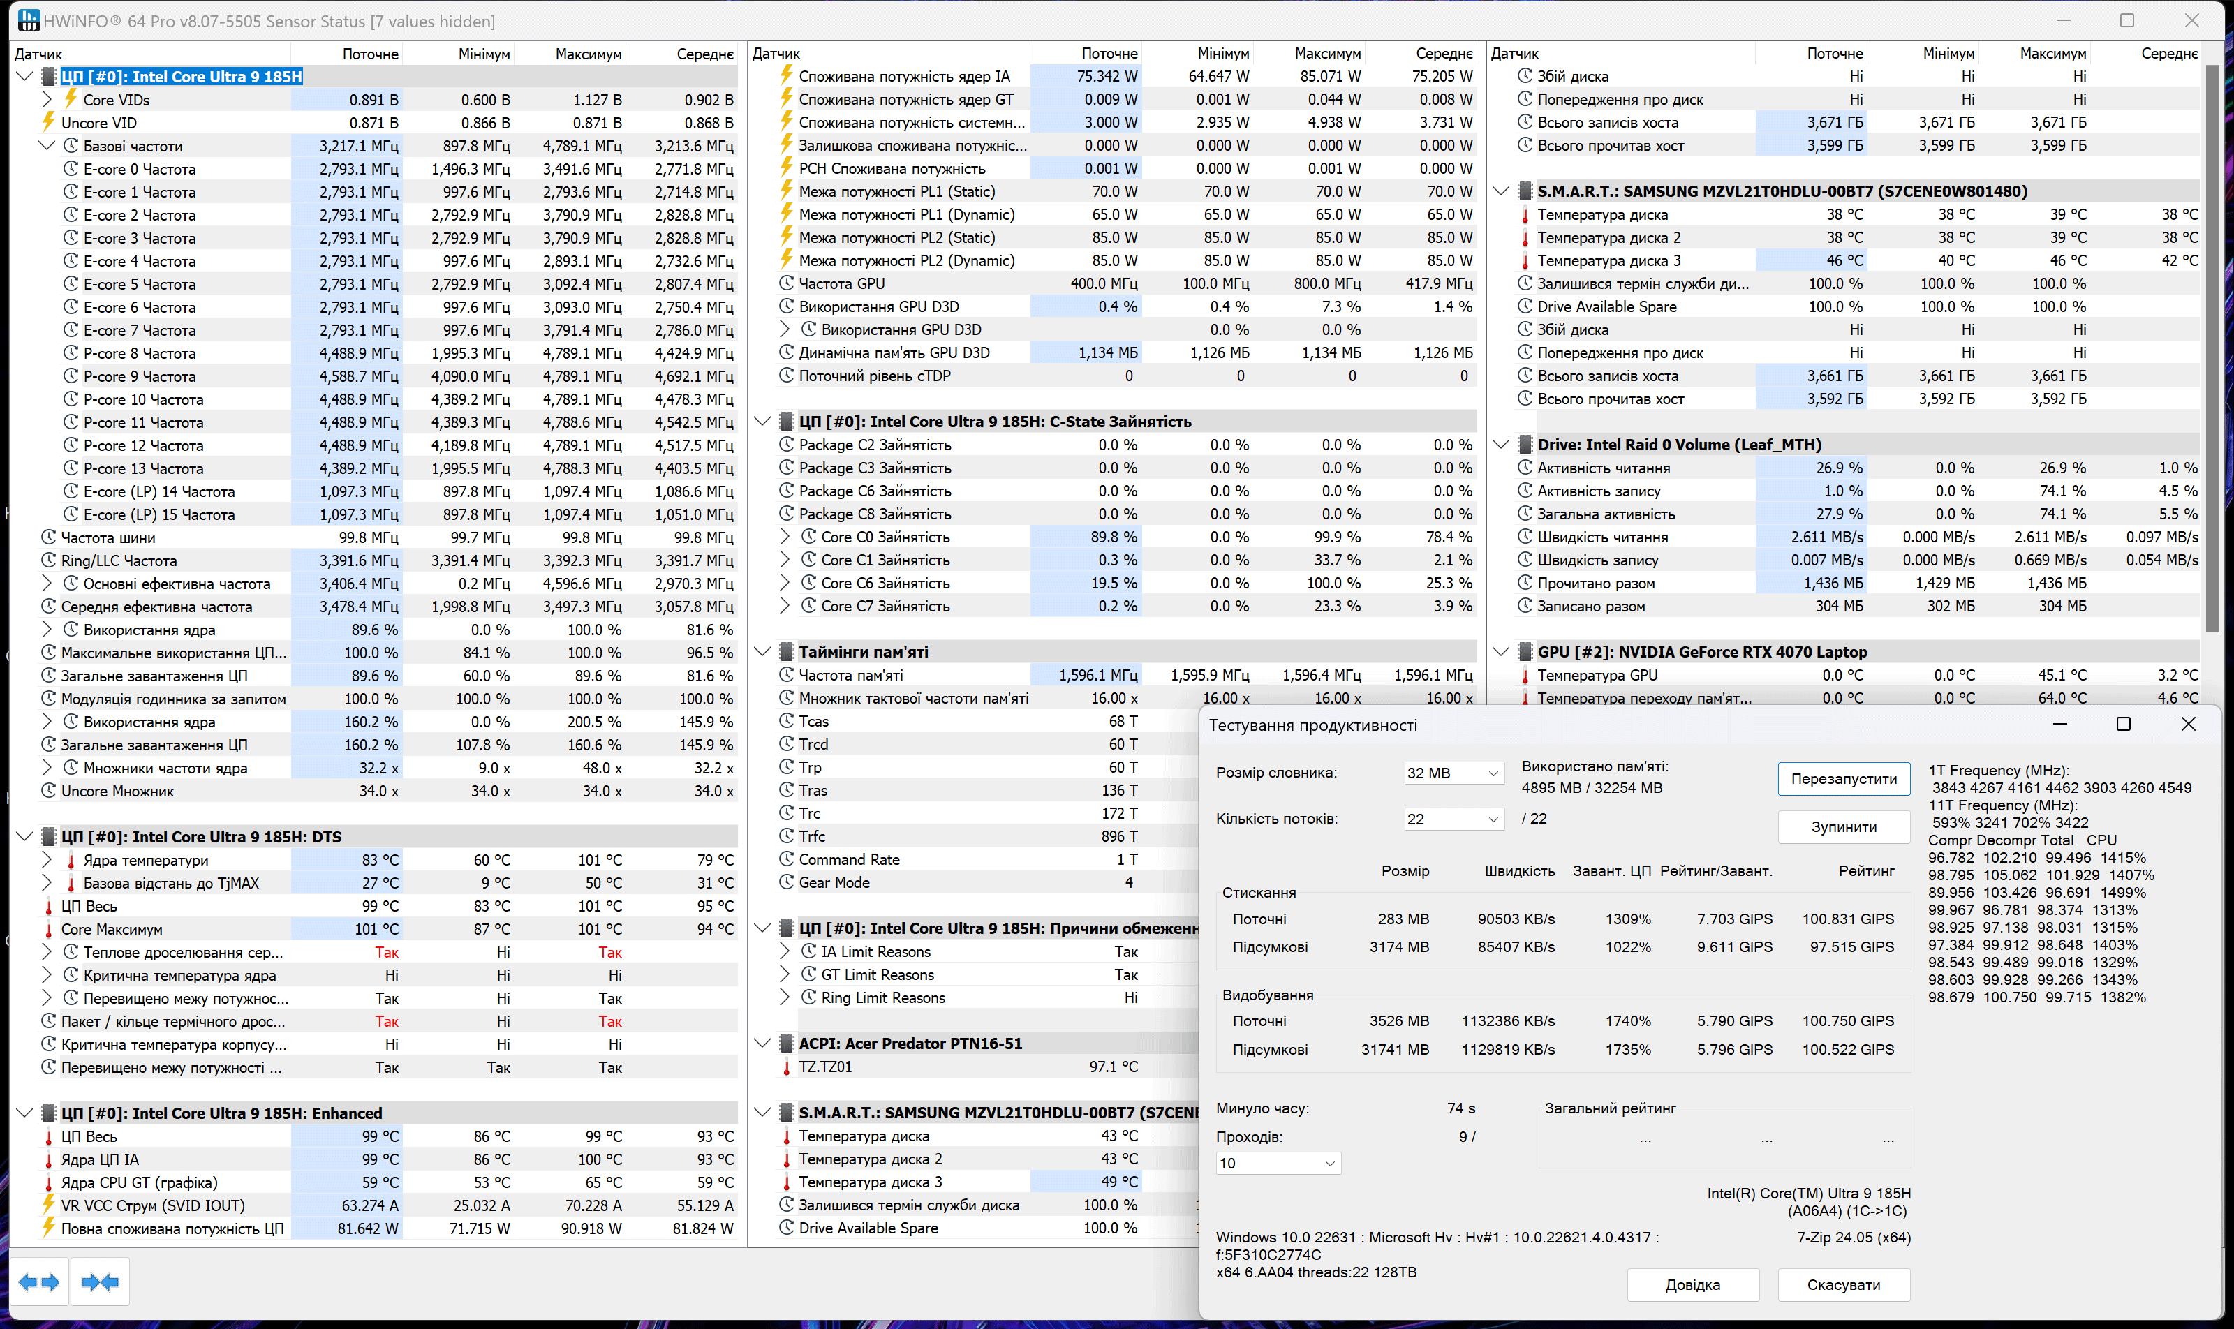Open the Довідка help button

tap(1692, 1284)
